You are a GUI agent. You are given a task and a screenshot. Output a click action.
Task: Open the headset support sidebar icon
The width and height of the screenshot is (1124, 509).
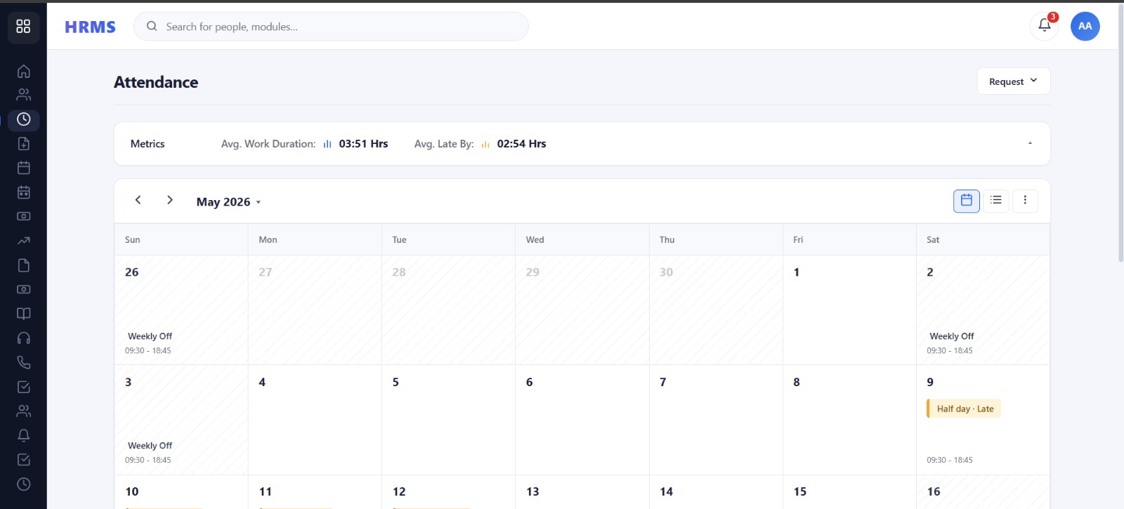coord(23,338)
